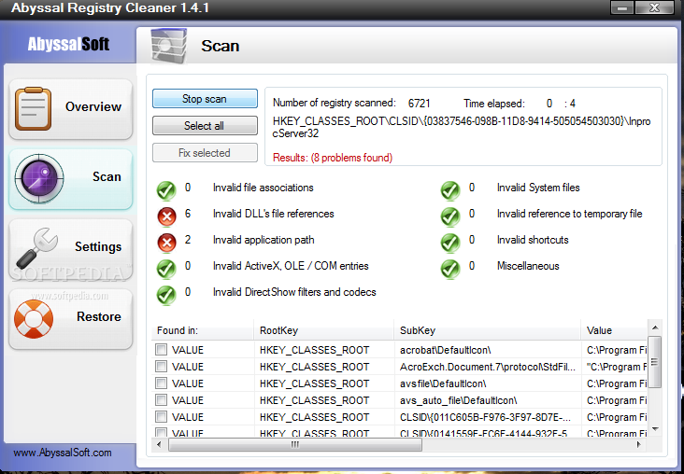The width and height of the screenshot is (684, 474).
Task: Click green check beside Invalid ActiveX, OLE / COM entries
Action: click(x=166, y=269)
